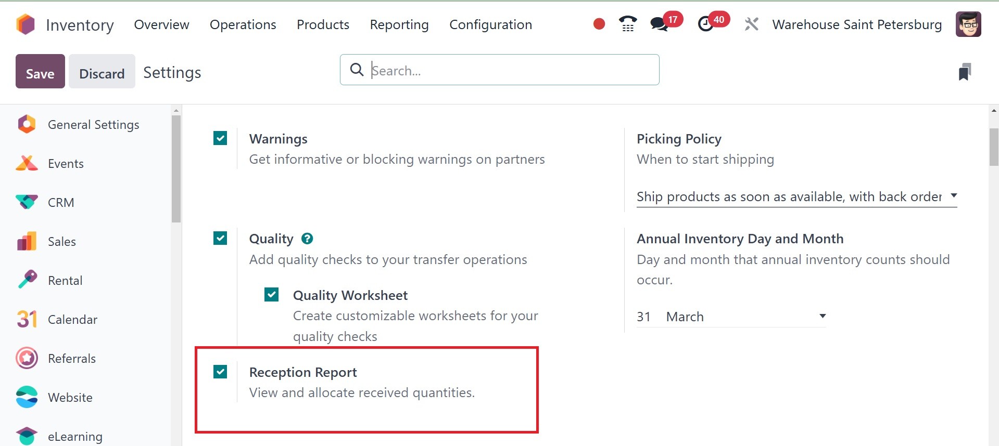
Task: Open the user avatar menu
Action: pos(968,24)
